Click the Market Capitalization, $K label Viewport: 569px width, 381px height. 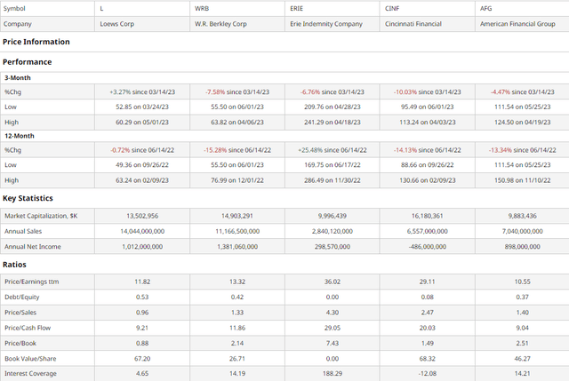coord(41,216)
